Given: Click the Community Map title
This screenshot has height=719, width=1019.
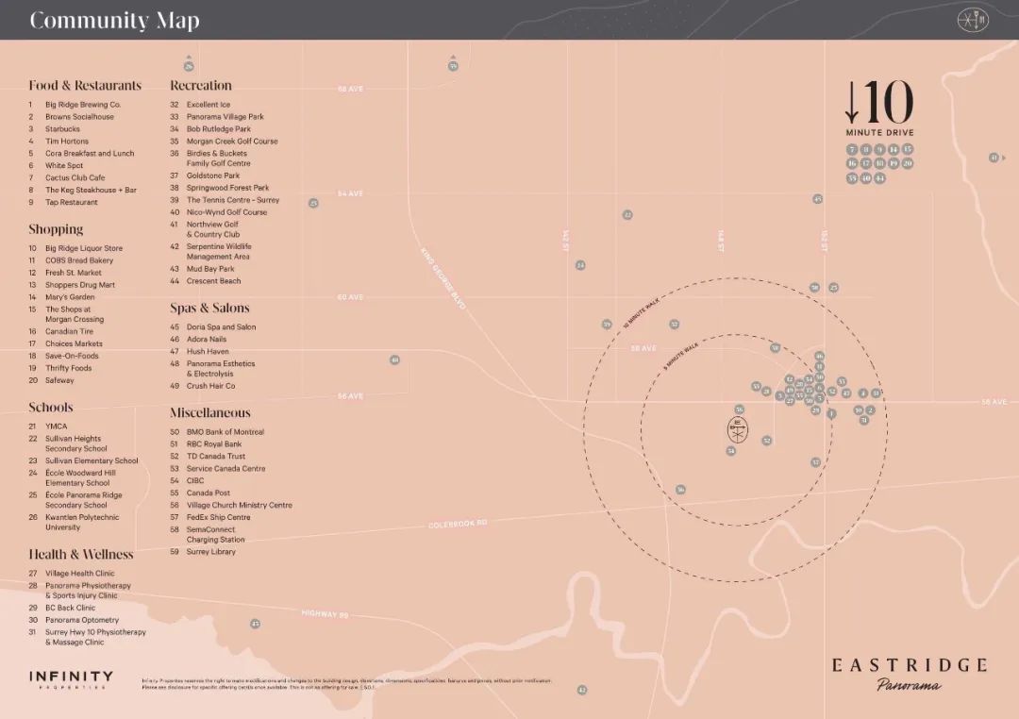Looking at the screenshot, I should pos(114,20).
